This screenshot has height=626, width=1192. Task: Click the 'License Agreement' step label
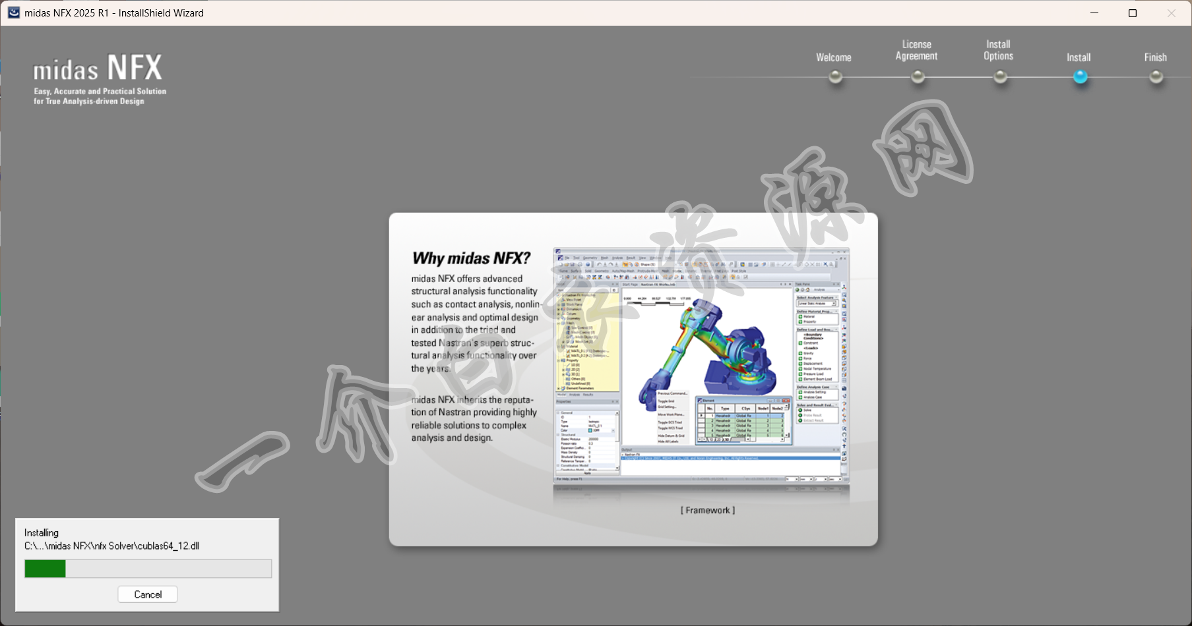click(x=916, y=50)
